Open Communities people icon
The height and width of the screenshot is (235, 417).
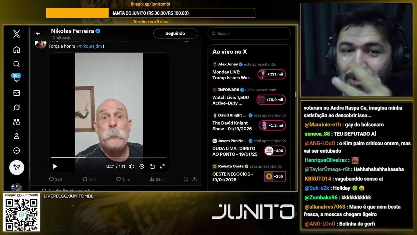(x=17, y=122)
